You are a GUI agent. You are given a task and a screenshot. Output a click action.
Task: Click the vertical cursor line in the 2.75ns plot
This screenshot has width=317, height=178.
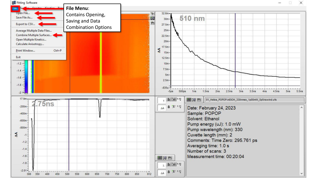tap(69, 135)
